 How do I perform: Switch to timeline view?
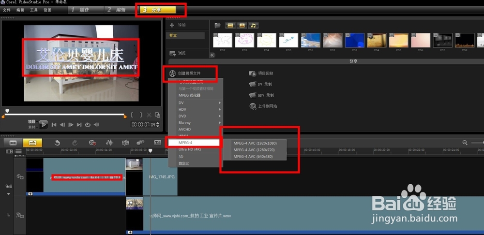32,143
